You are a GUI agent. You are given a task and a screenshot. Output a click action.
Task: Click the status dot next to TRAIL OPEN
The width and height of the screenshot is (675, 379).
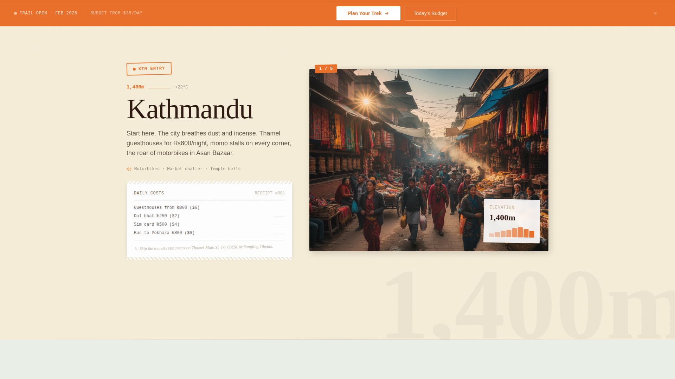point(15,13)
